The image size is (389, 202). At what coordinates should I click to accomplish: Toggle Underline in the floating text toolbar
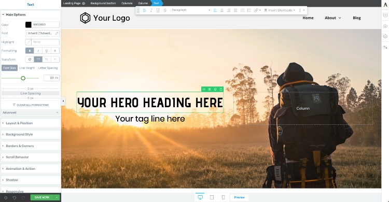click(158, 10)
